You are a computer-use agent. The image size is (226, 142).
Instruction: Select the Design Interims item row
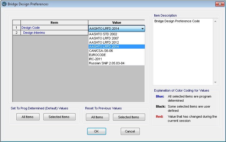point(54,33)
